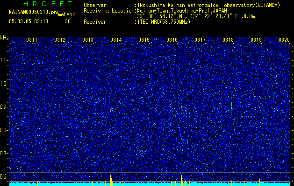Click the 'Receiving Location' label
294x186 pixels.
tap(109, 11)
